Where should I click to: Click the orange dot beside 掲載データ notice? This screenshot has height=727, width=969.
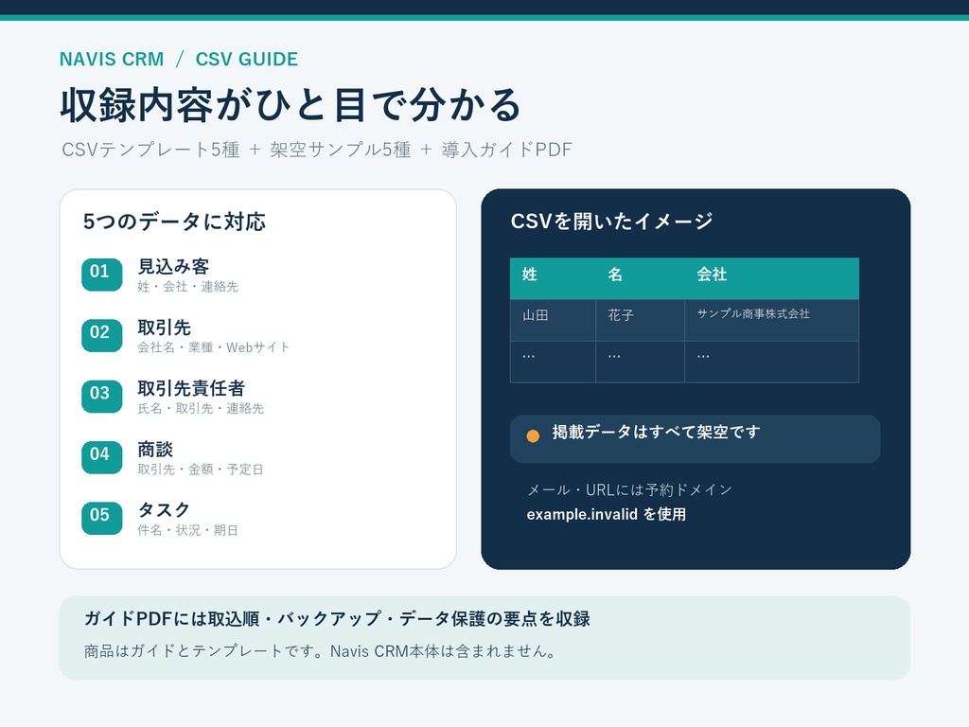533,435
